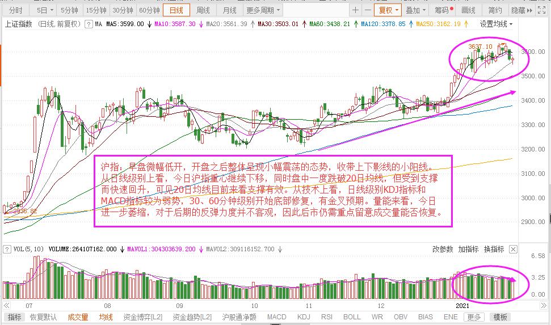The width and height of the screenshot is (551, 325).
Task: Open VOL indicator help question mark
Action: point(7,249)
